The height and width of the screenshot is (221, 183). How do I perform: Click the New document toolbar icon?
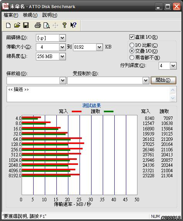[8, 26]
